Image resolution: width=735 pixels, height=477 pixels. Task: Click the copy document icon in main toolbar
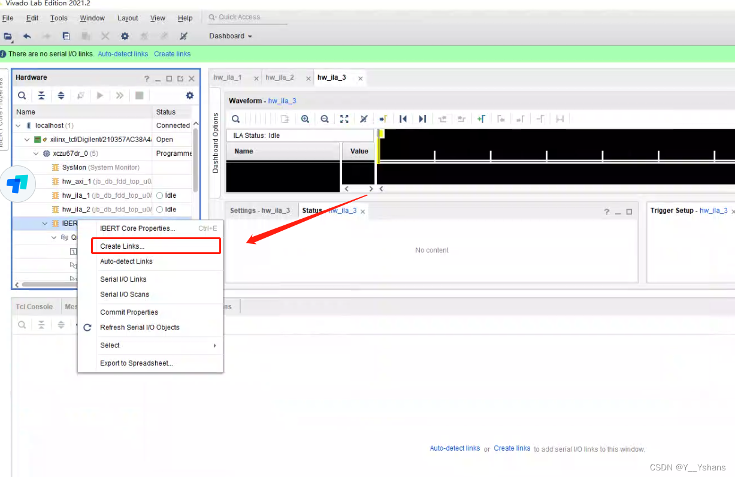click(66, 36)
